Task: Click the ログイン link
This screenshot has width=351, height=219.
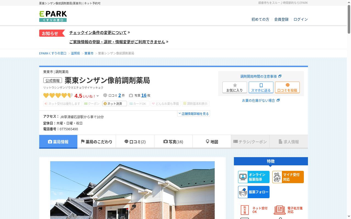Action: click(301, 19)
